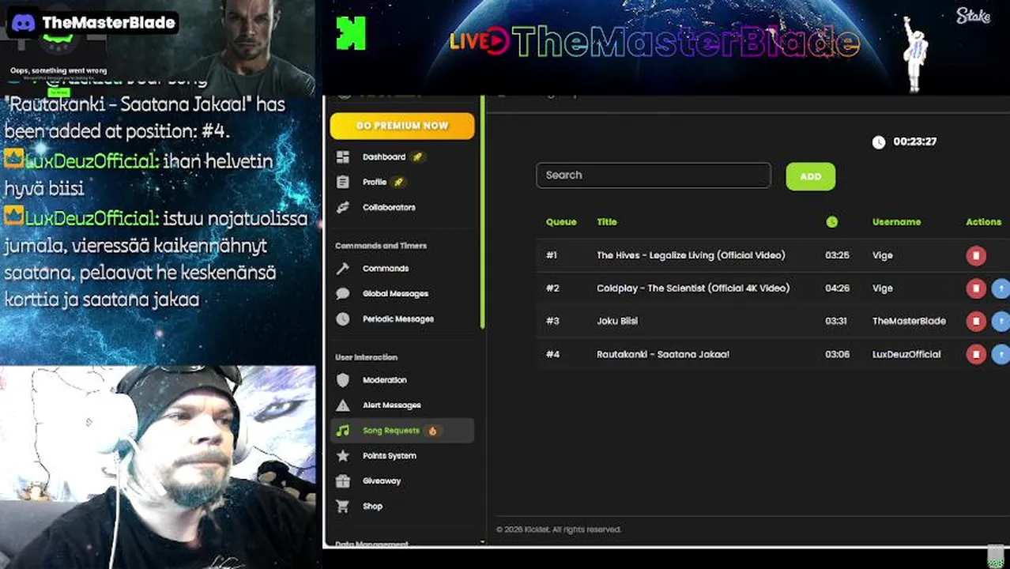The width and height of the screenshot is (1010, 569).
Task: Click the Giveaway gift icon
Action: coord(343,481)
